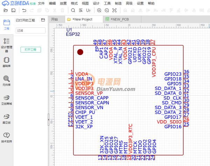Image resolution: width=210 pixels, height=166 pixels.
Task: Open the 帮助 menu
Action: 151,4
